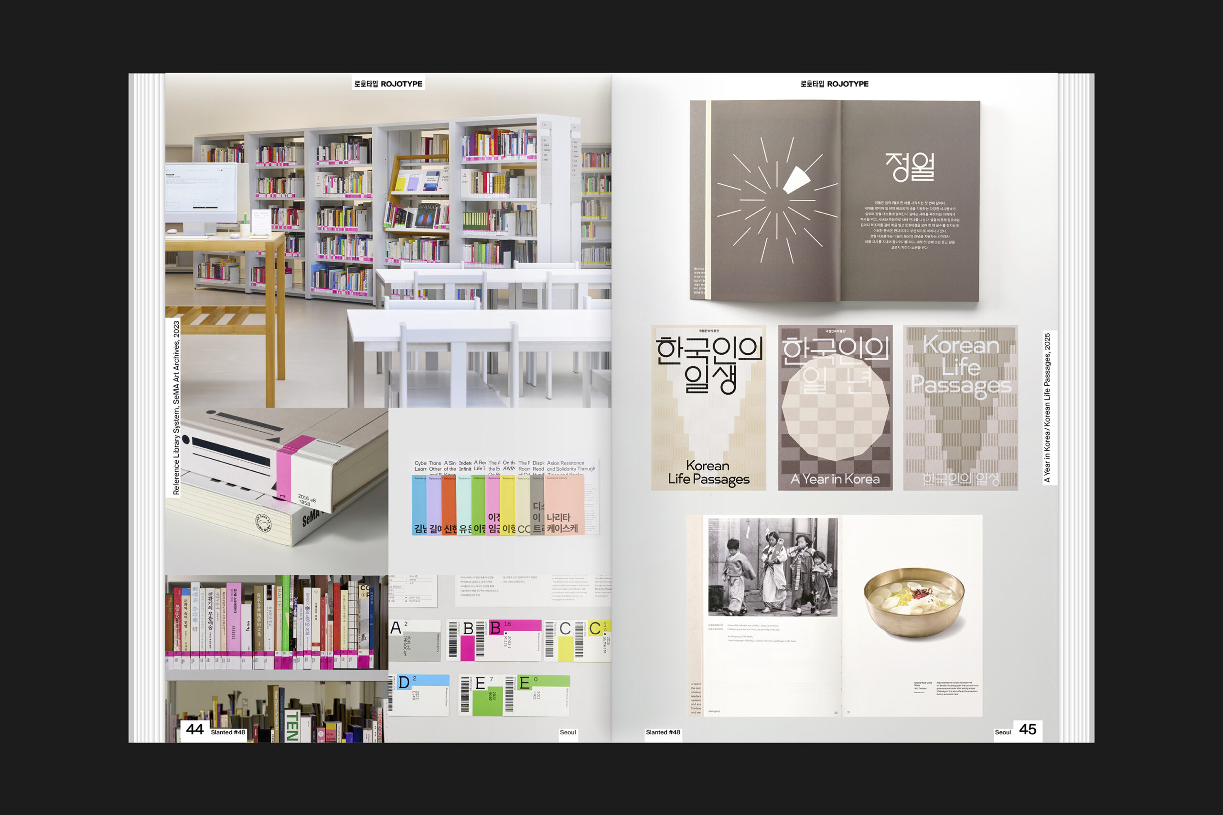This screenshot has height=815, width=1223.
Task: Click the green 'TEN' book spine
Action: [x=292, y=725]
